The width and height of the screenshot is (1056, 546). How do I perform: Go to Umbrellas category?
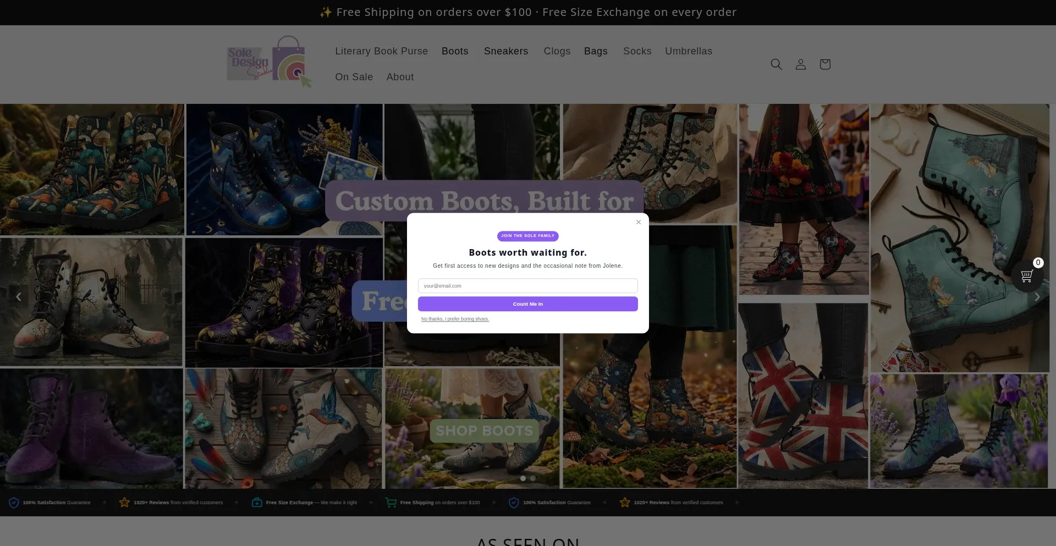(x=688, y=51)
